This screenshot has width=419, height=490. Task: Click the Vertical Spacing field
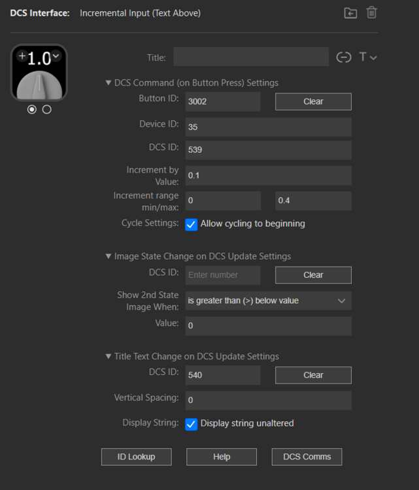268,400
